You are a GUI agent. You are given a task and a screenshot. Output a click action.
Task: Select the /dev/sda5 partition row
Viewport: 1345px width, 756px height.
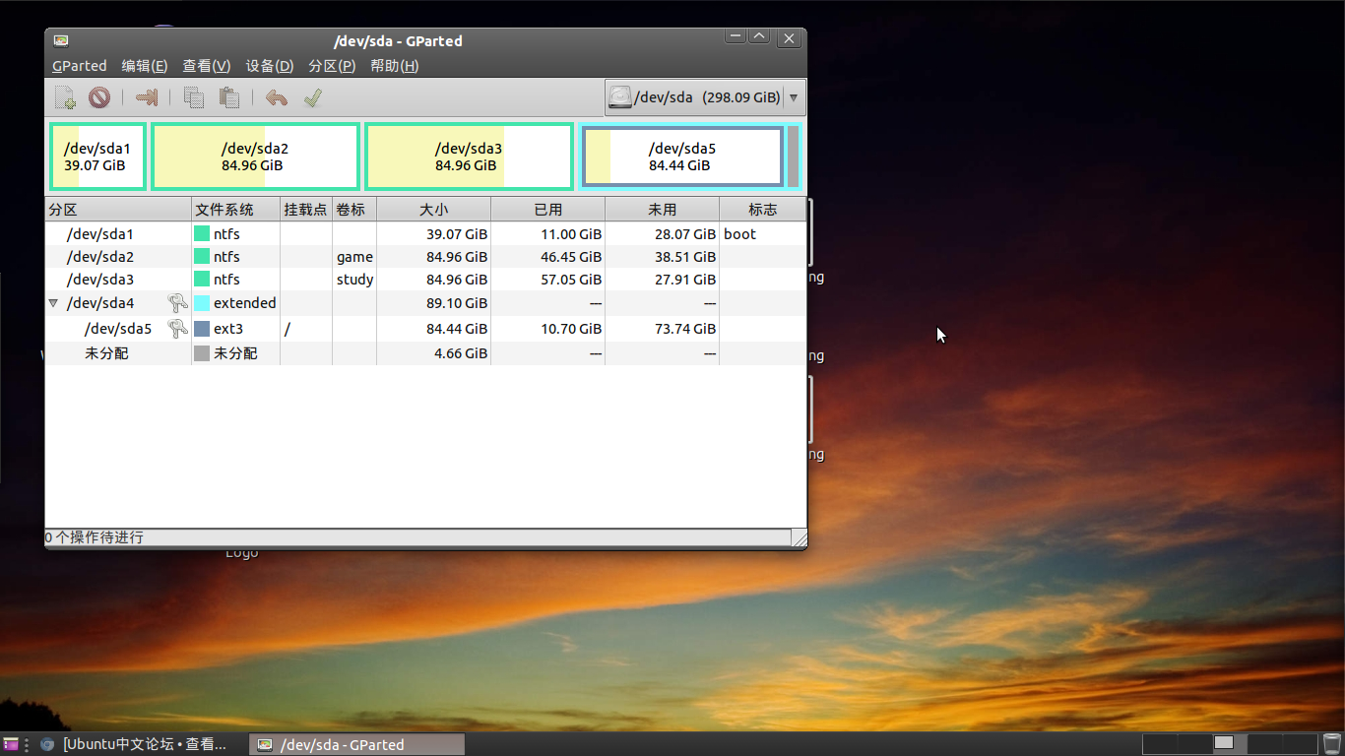[425, 329]
